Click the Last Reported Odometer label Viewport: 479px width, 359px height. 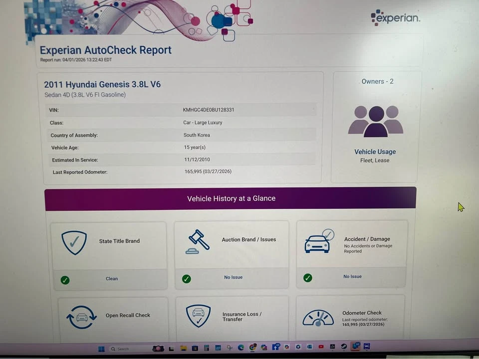[x=80, y=172]
